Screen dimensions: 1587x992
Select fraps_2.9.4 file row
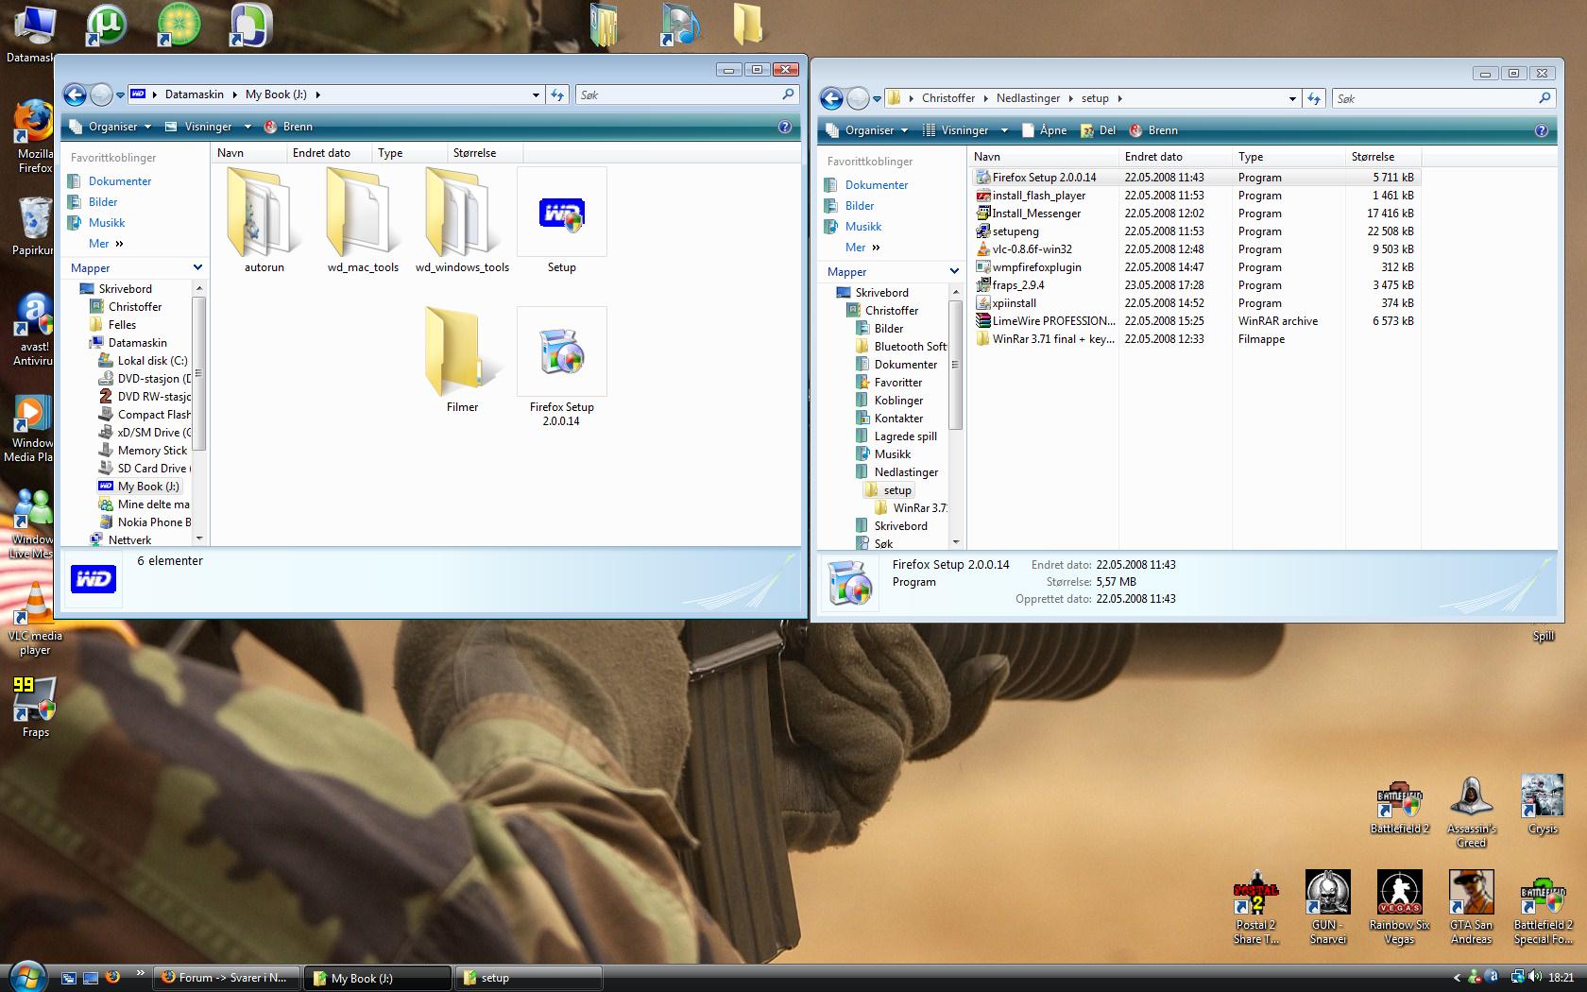[x=1196, y=285]
